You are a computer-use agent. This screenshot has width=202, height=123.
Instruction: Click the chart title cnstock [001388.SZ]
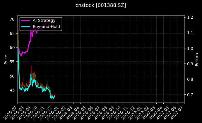pos(101,5)
